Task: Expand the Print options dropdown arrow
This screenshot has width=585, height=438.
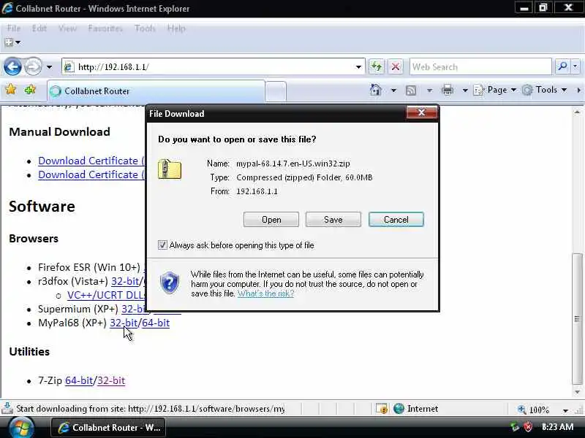Action: tap(465, 90)
